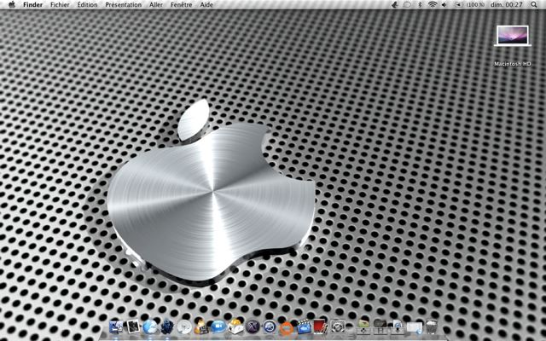Open the third Dock stack with blue icon
This screenshot has height=341, width=546.
click(x=398, y=327)
